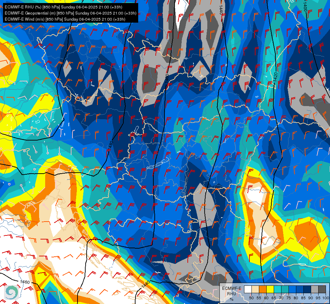Click the ECMWF-E Wind (m/s) title line
Viewport: 330px width, 304px height.
[x=65, y=19]
